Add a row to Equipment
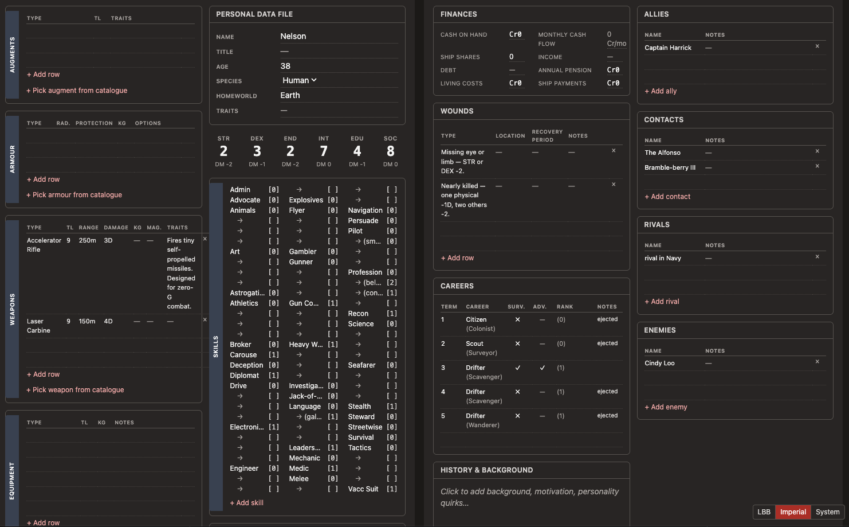 click(x=43, y=523)
